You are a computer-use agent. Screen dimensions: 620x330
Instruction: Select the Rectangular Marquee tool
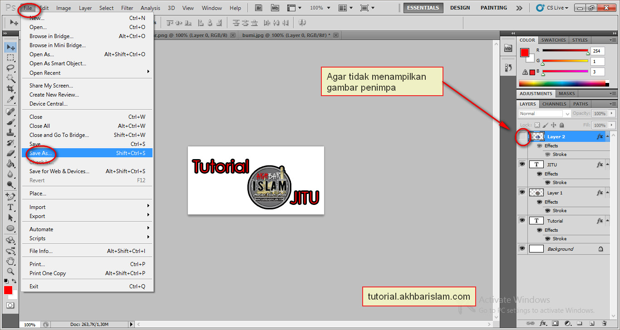(x=10, y=58)
